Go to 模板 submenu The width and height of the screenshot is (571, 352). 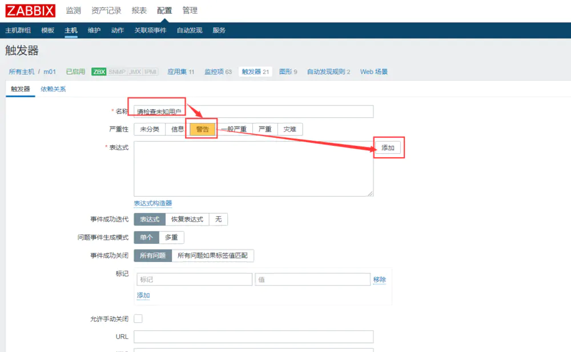pyautogui.click(x=48, y=30)
